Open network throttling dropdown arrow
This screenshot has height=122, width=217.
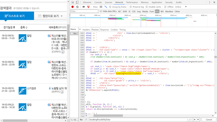[186, 7]
